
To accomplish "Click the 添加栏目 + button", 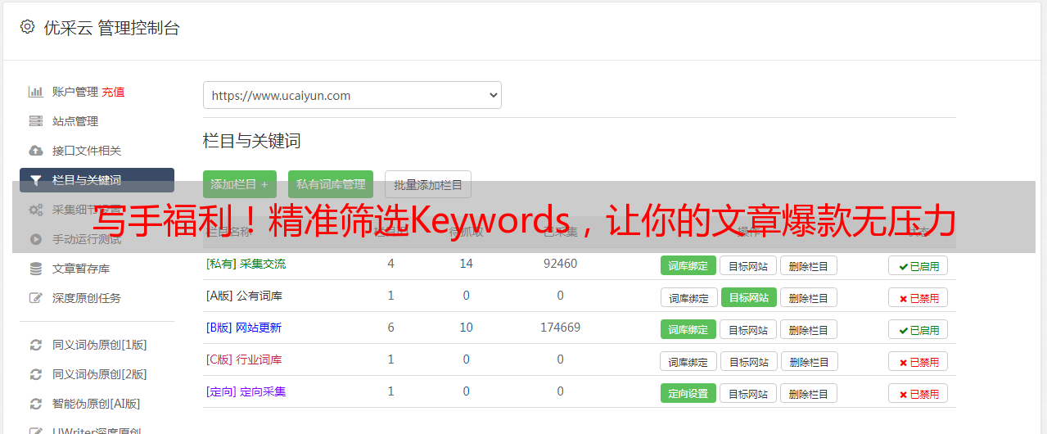I will (x=240, y=184).
